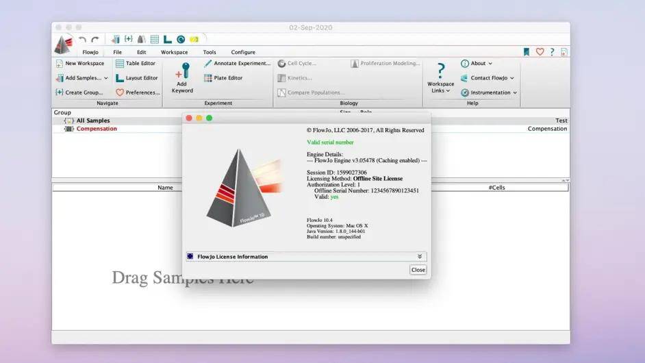Viewport: 645px width, 363px height.
Task: Click the FlowJo pyramid application logo button
Action: coord(64,45)
